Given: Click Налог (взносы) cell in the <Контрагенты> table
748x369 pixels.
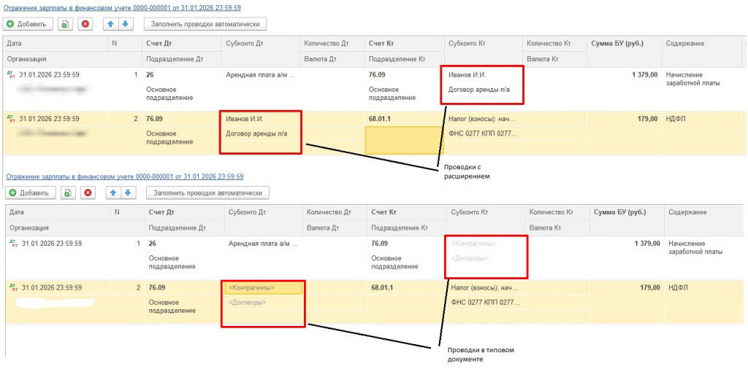Looking at the screenshot, I should point(485,287).
